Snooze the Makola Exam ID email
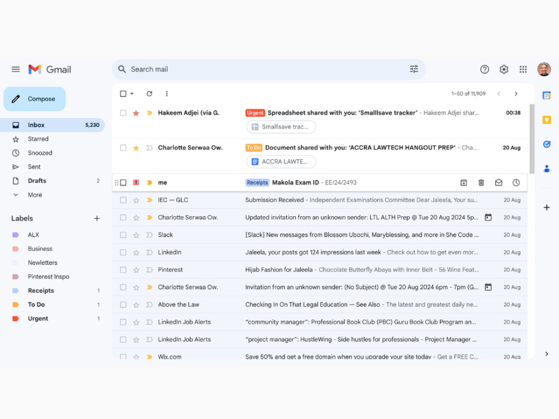The image size is (559, 419). click(516, 183)
